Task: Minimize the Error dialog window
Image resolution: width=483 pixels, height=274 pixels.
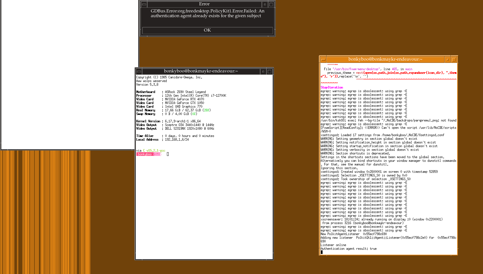Action: (x=265, y=4)
